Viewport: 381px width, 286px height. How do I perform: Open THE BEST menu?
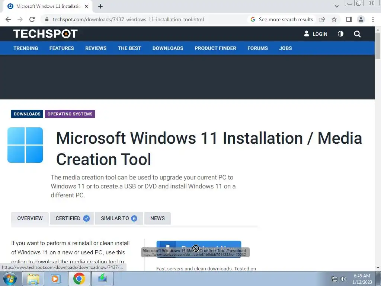point(129,48)
